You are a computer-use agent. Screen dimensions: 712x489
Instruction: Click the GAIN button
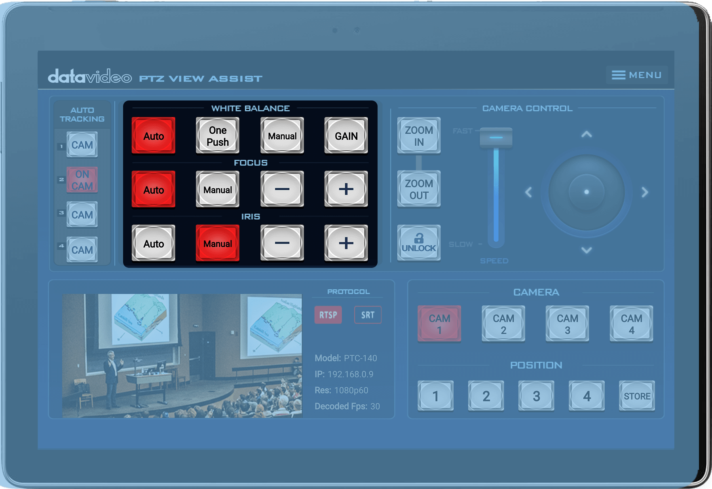coord(346,136)
